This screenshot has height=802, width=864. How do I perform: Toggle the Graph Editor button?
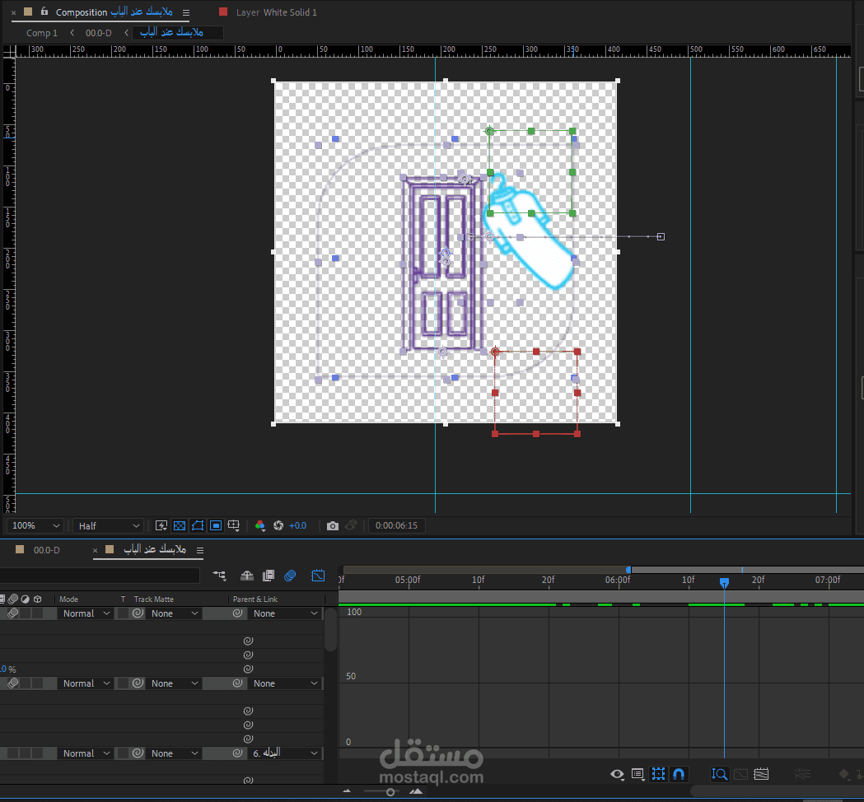coord(319,576)
